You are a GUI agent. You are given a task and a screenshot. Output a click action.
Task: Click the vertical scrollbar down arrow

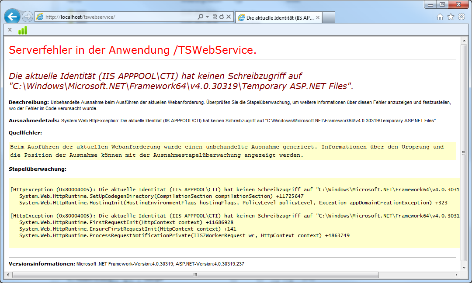pos(464,267)
